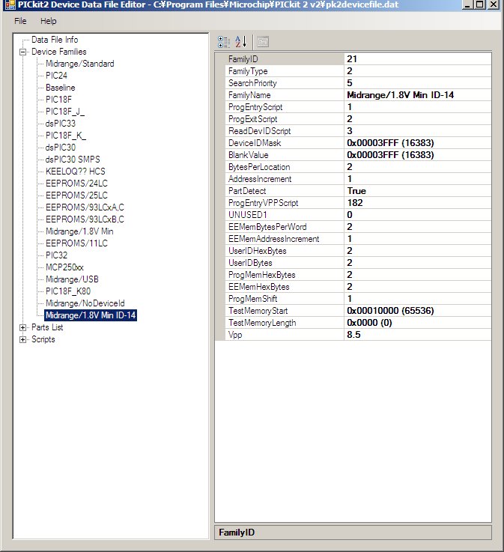The width and height of the screenshot is (504, 552).
Task: Open the Help menu
Action: click(x=48, y=21)
